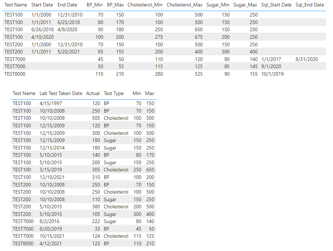Click the 10/15/2021 lab test date
333x251 pixels.
[x=52, y=236]
